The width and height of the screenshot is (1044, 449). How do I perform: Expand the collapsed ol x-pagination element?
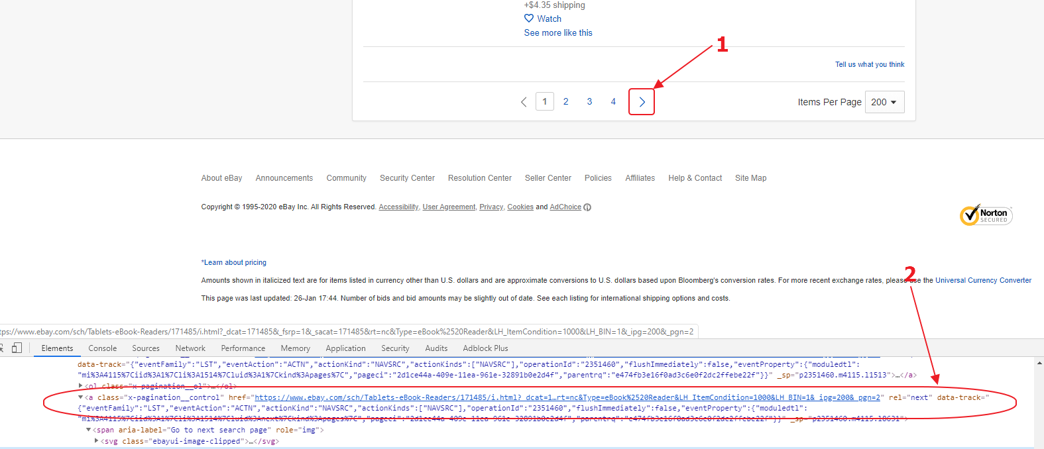81,385
